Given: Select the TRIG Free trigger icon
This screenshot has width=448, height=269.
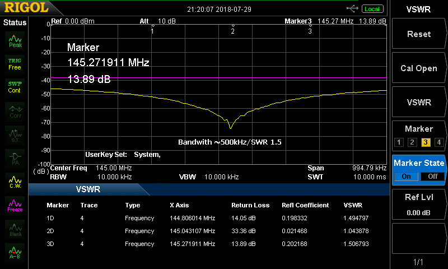Looking at the screenshot, I should click(x=15, y=63).
